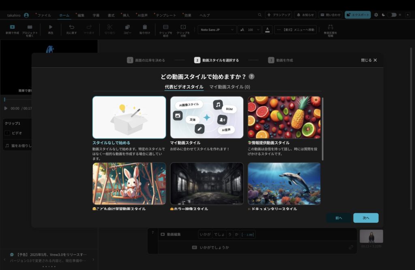Open the ファイル menu
The width and height of the screenshot is (415, 270).
tap(44, 15)
